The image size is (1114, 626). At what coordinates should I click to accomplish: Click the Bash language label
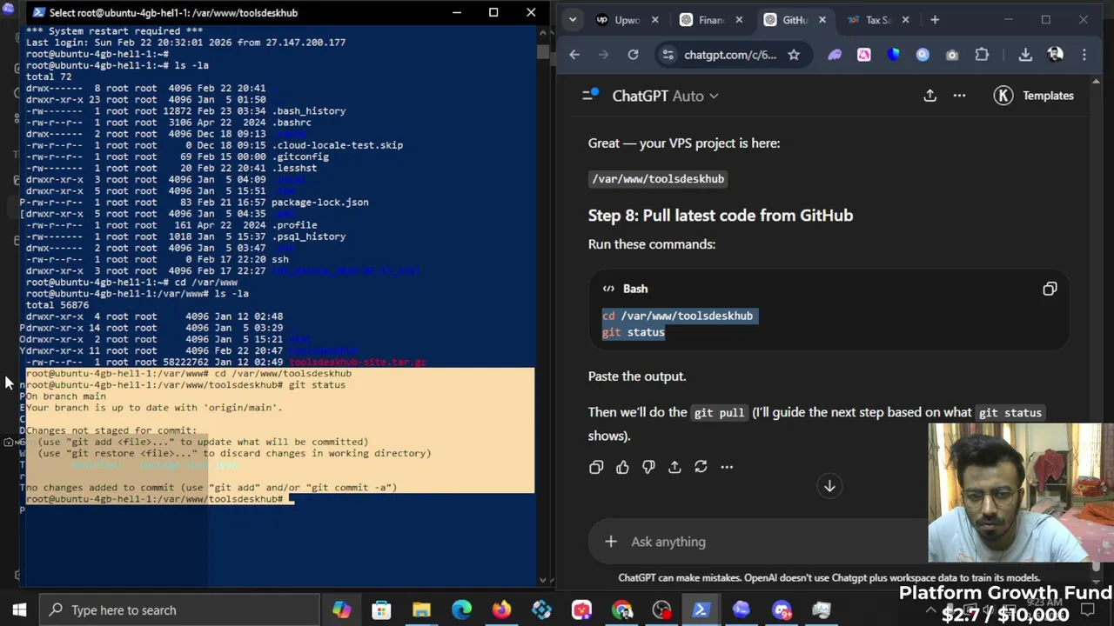[635, 289]
